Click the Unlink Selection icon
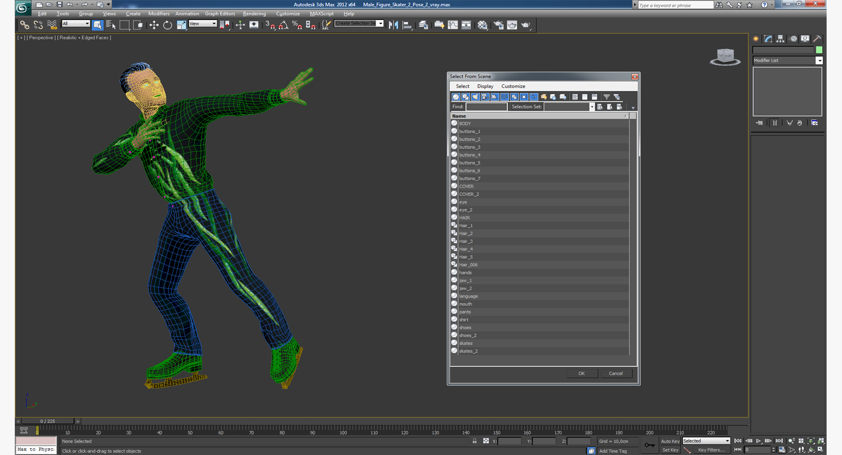This screenshot has width=842, height=455. tap(38, 25)
